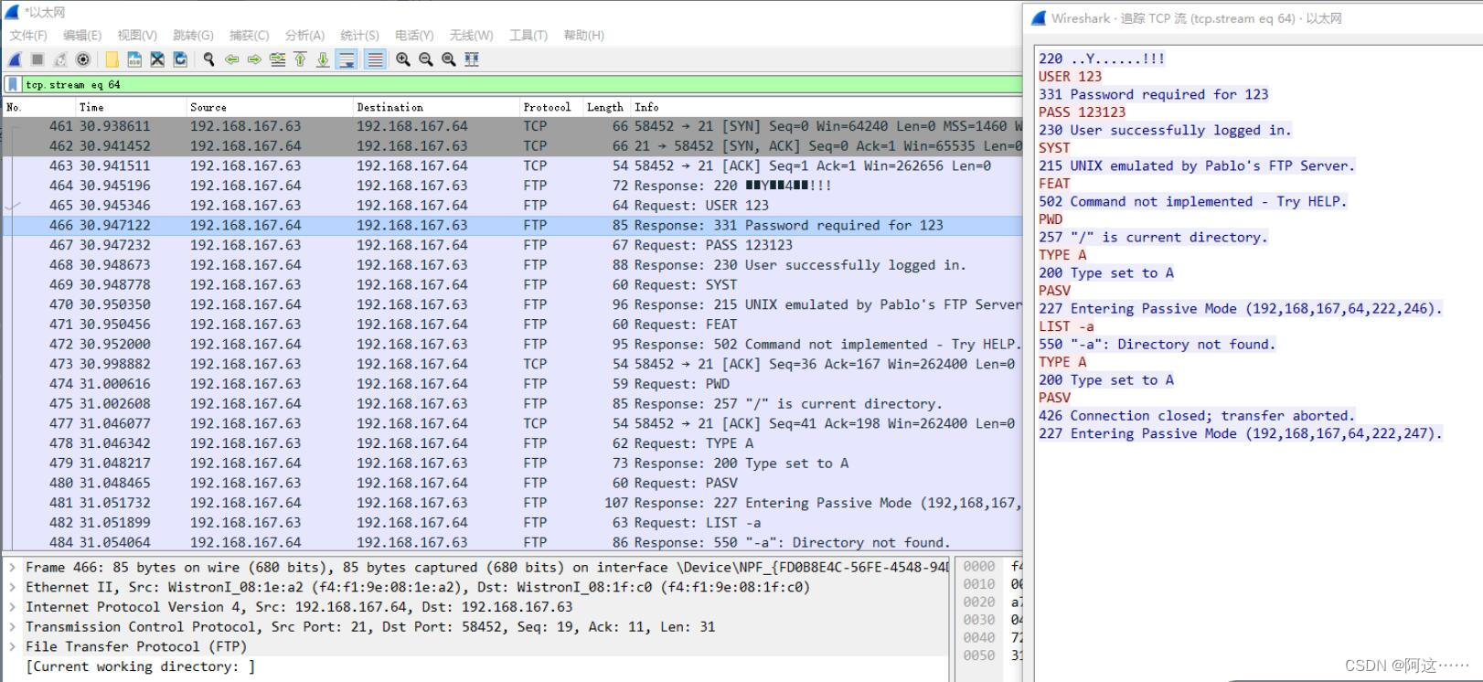
Task: Open the 编辑(E) menu
Action: 82,36
